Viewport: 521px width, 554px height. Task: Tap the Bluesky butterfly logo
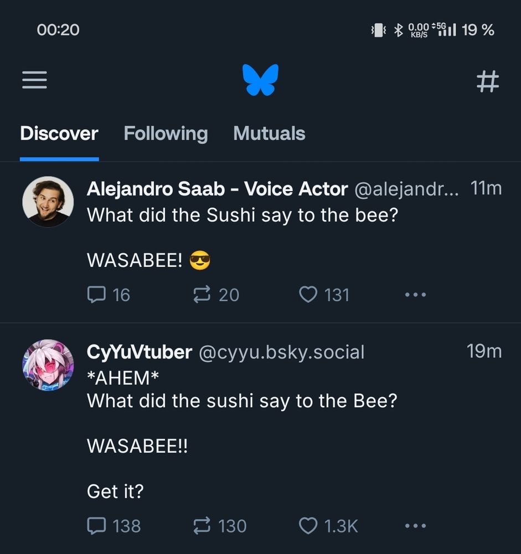(x=260, y=80)
